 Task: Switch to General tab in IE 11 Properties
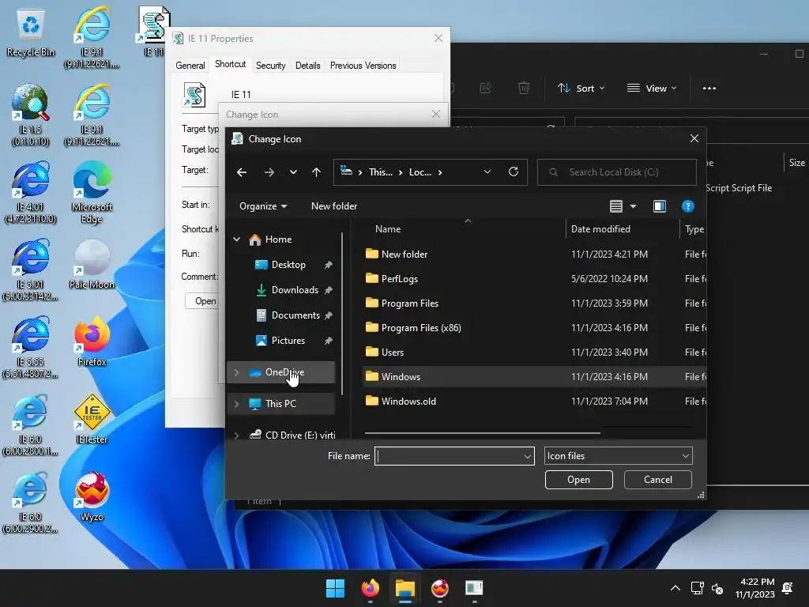point(190,66)
